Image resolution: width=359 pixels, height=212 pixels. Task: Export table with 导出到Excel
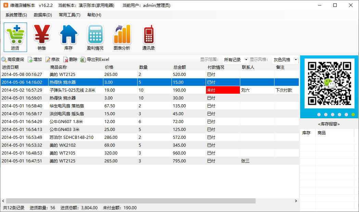(x=95, y=59)
